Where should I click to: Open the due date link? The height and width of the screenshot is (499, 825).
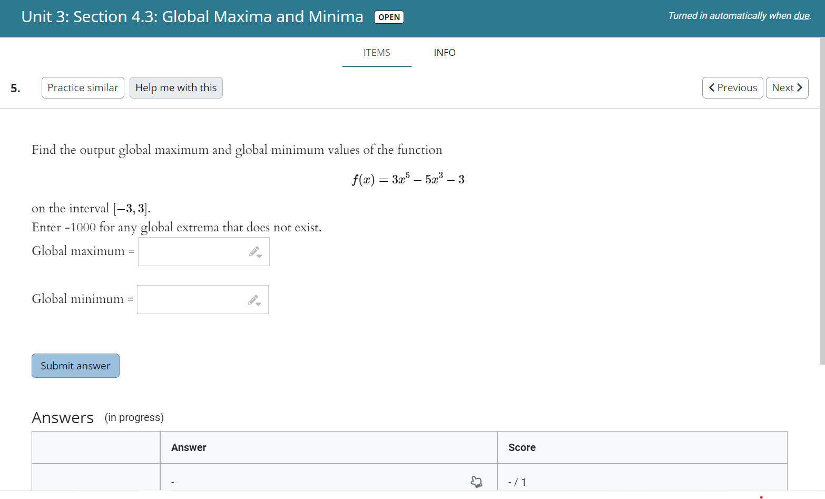tap(803, 16)
